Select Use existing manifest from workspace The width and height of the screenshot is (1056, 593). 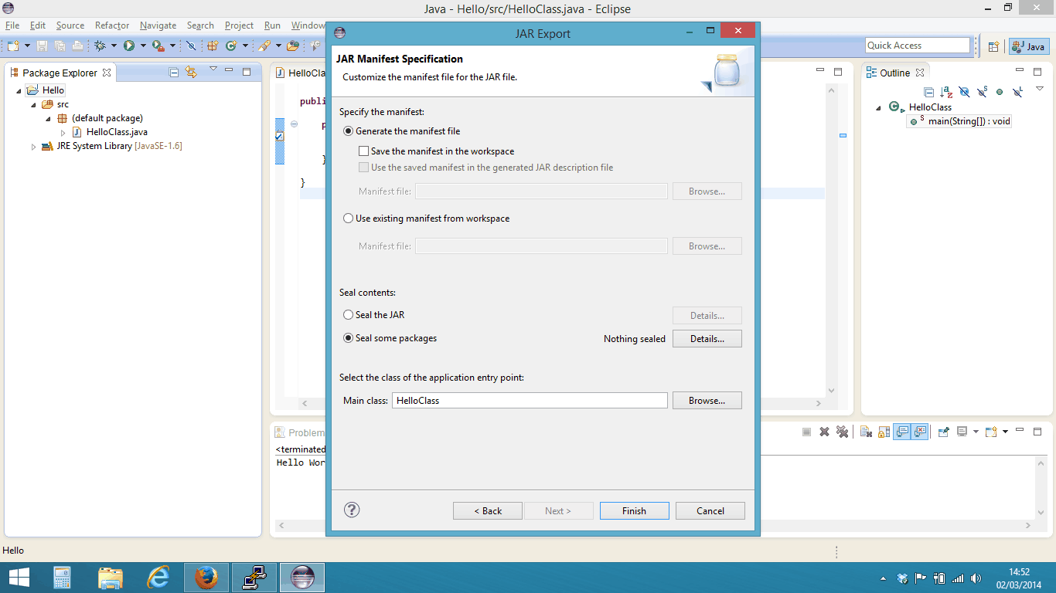[427, 219]
